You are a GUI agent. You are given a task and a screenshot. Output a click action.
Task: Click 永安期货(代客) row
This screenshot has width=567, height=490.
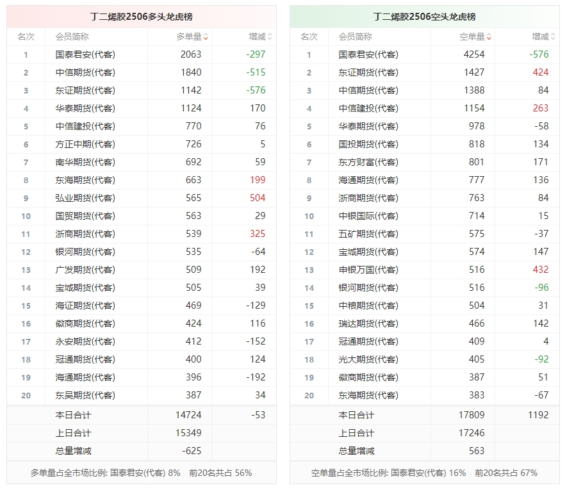(x=142, y=341)
